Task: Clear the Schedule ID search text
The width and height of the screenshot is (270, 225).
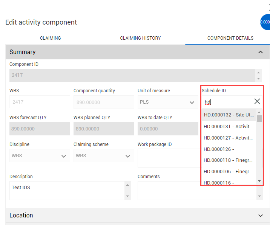Action: (x=257, y=101)
